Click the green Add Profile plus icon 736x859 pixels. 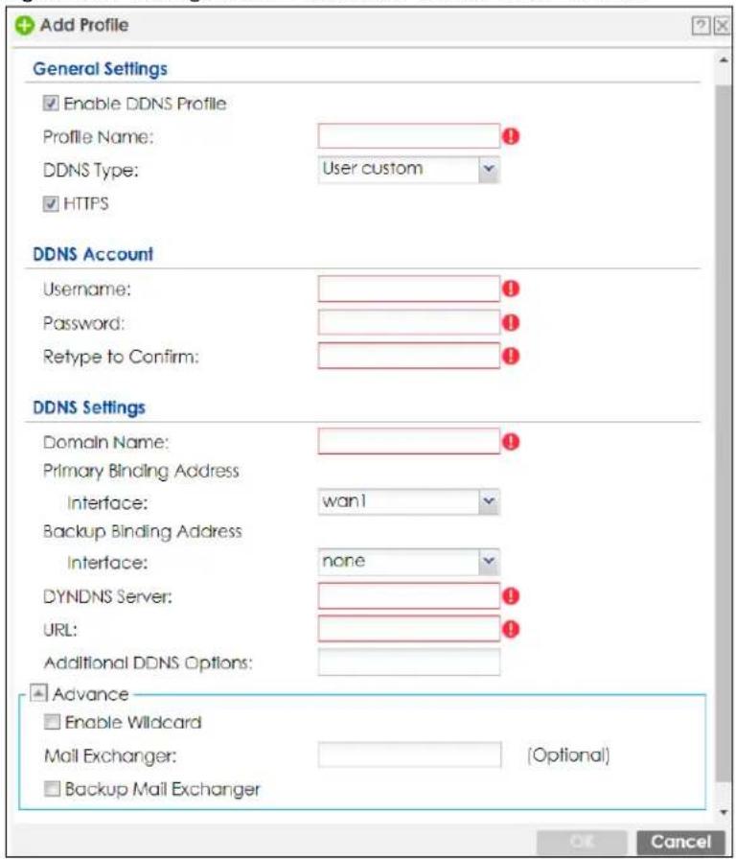point(24,25)
